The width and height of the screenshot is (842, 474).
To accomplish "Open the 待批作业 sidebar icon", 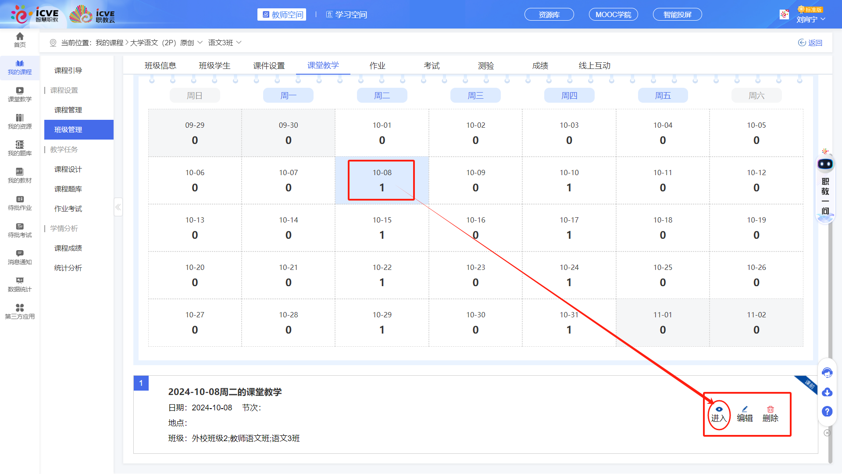I will click(19, 204).
